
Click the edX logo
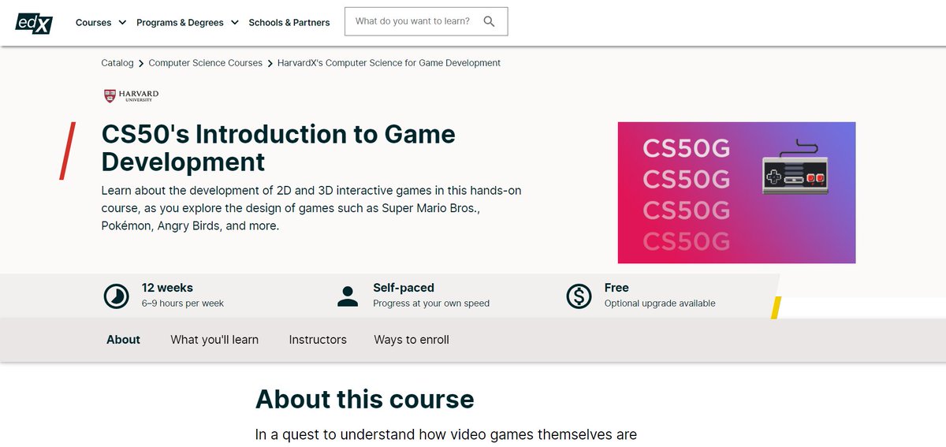point(34,22)
